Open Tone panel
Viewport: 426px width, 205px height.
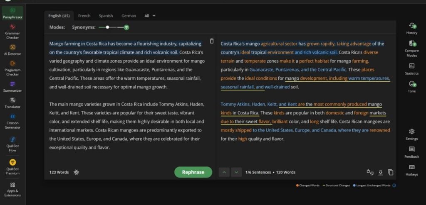[x=411, y=87]
